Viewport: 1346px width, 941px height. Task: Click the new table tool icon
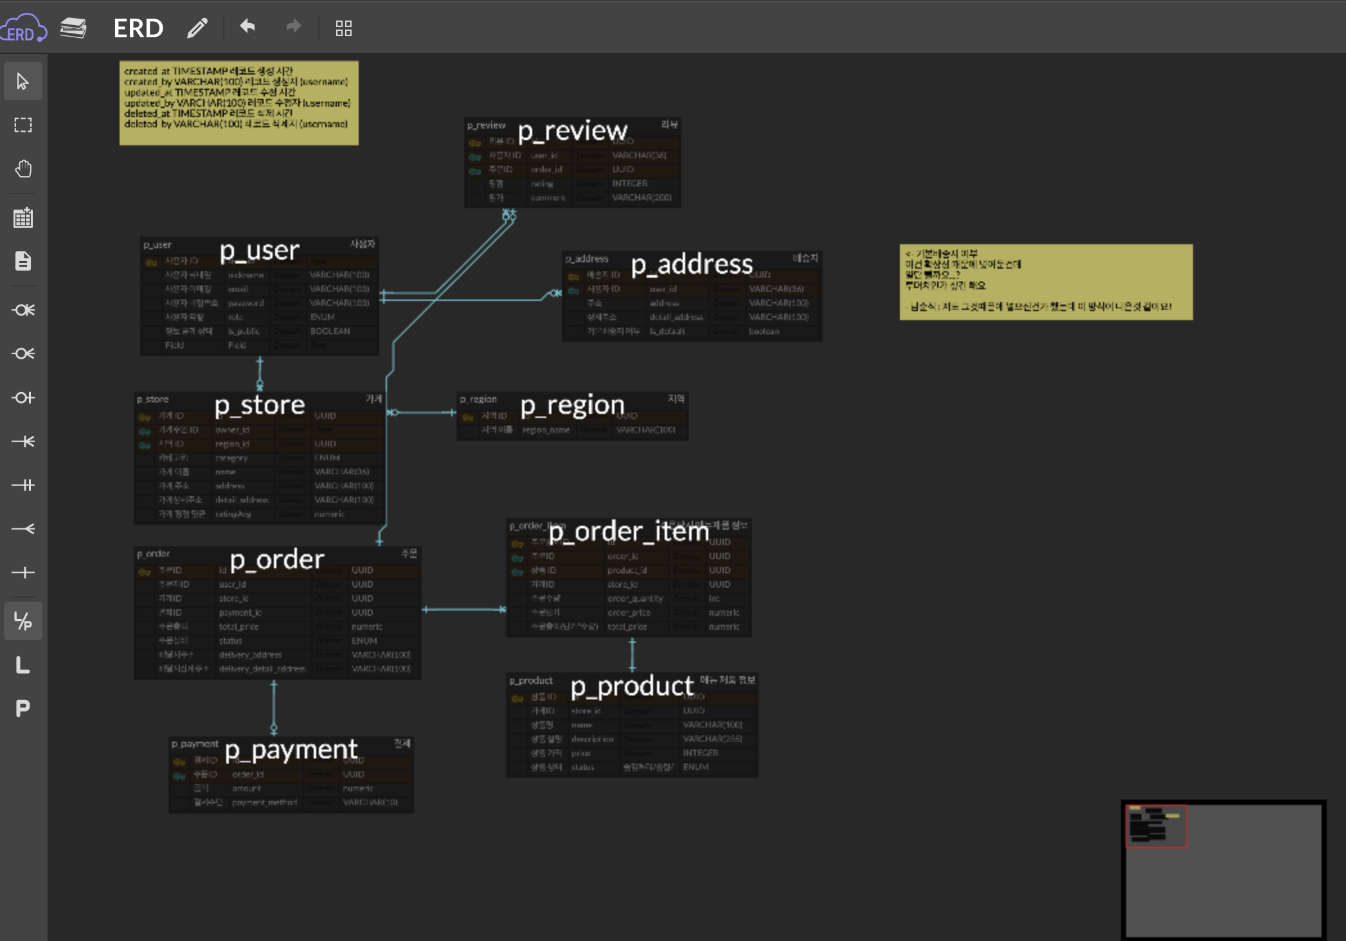click(x=23, y=218)
